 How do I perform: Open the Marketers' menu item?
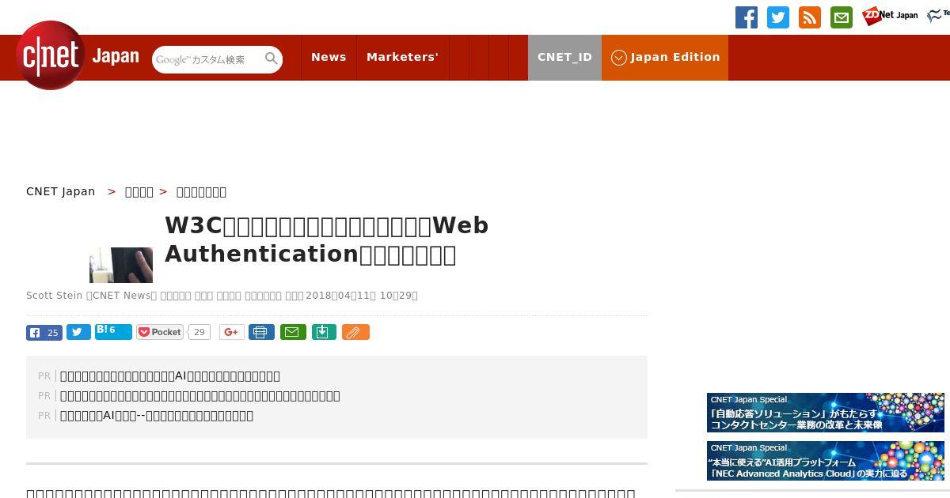[x=402, y=57]
